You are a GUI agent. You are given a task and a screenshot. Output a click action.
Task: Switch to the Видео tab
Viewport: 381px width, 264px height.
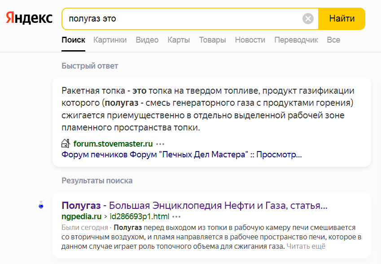coord(147,40)
